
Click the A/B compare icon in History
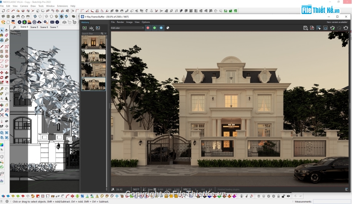(91, 28)
